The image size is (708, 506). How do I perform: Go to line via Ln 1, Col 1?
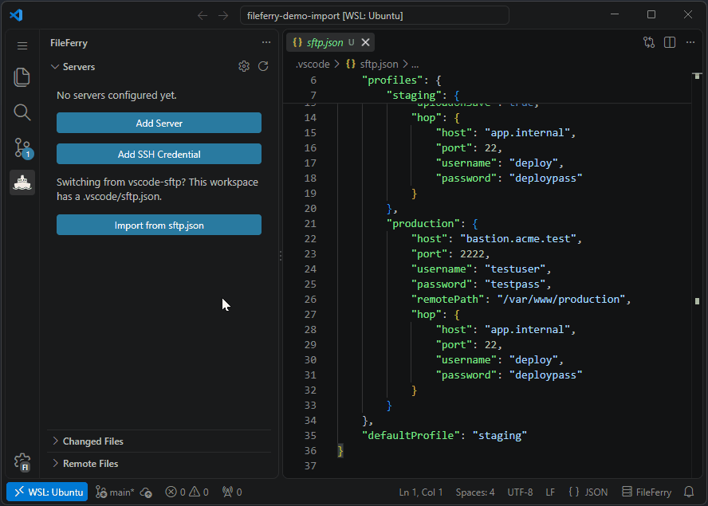point(421,492)
